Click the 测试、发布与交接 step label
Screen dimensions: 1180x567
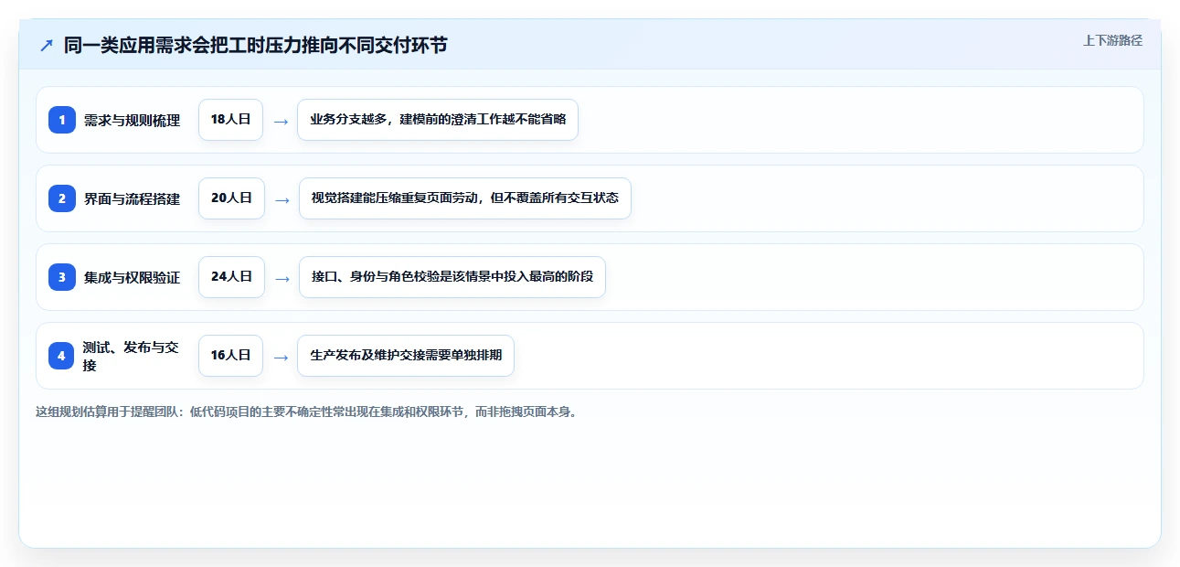coord(131,356)
